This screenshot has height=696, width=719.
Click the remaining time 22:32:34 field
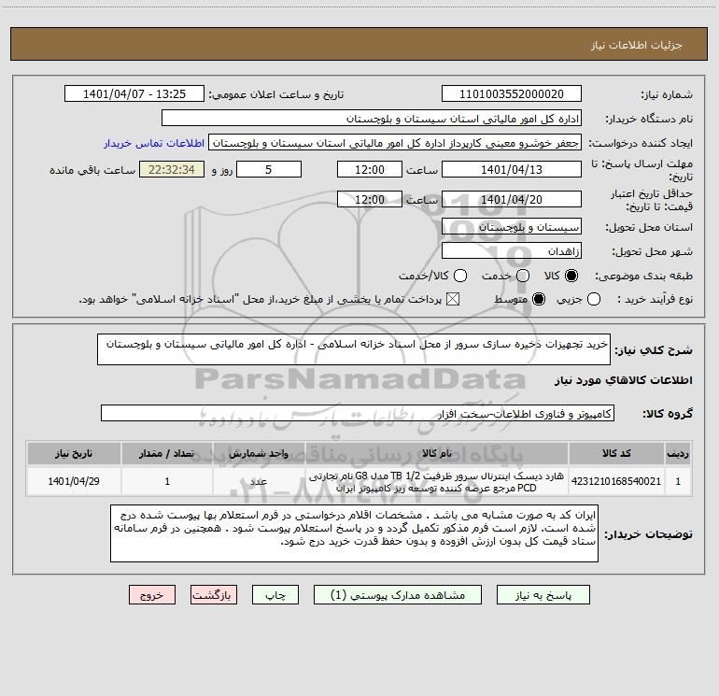172,169
